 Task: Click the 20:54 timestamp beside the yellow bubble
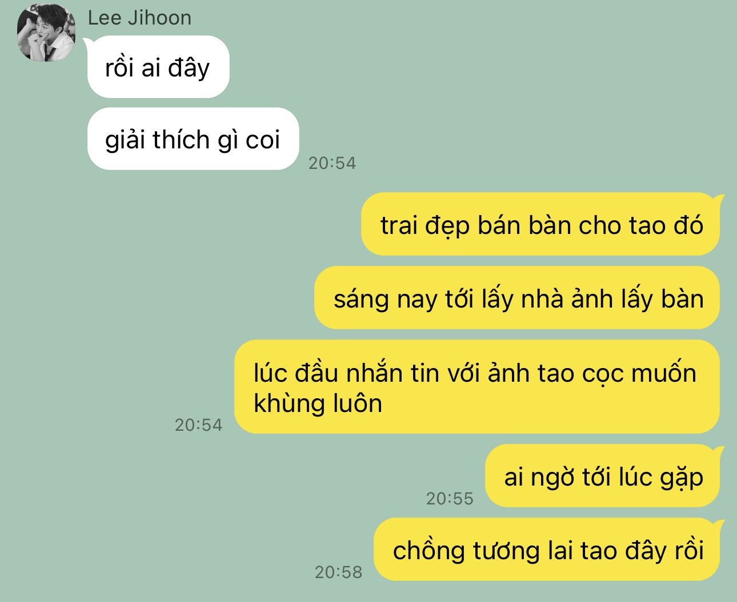click(x=198, y=425)
